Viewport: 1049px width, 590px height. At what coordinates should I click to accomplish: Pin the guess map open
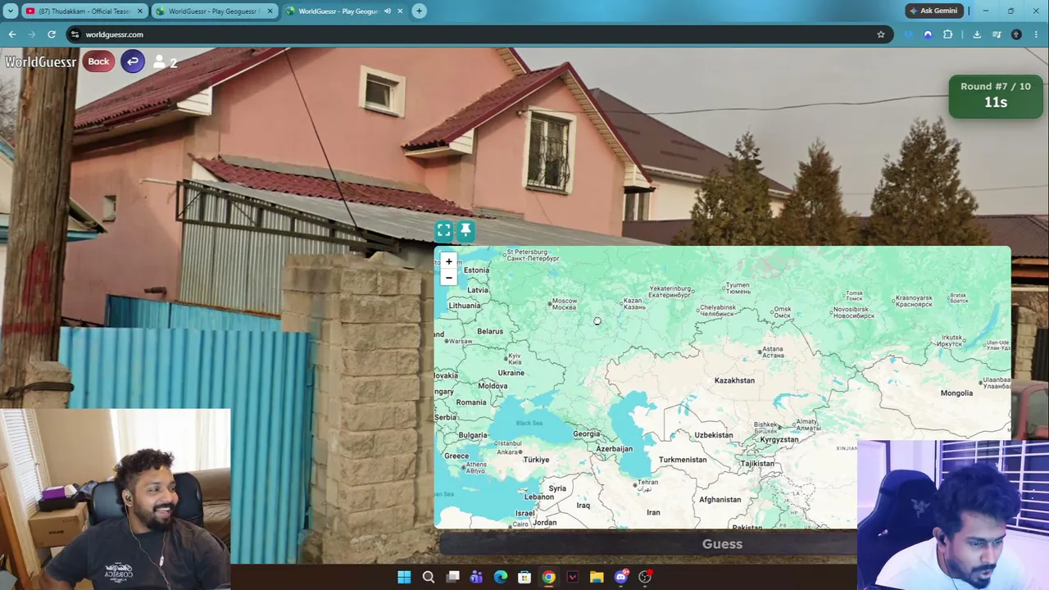coord(465,231)
